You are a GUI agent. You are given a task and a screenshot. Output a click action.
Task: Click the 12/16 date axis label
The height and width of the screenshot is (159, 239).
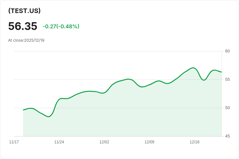[195, 142]
